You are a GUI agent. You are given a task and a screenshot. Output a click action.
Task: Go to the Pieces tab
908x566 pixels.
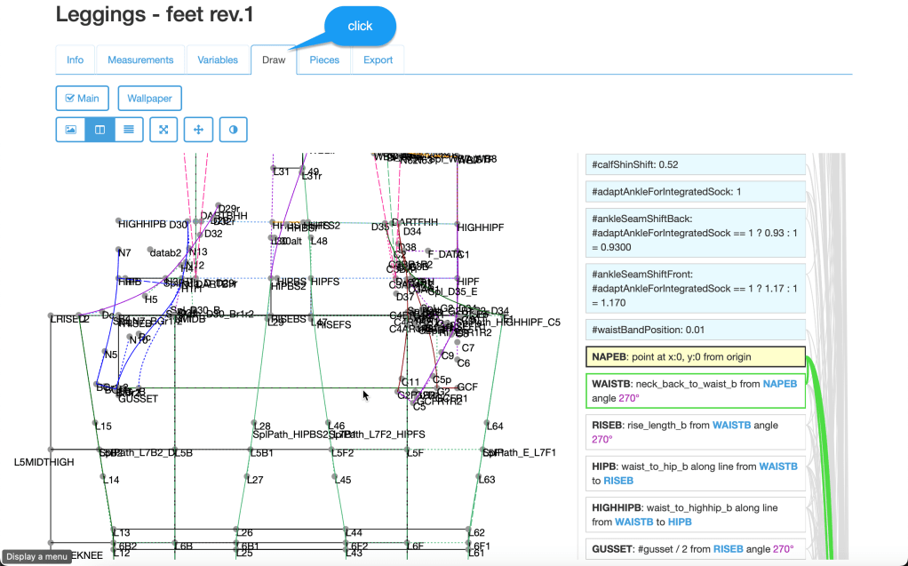coord(323,60)
